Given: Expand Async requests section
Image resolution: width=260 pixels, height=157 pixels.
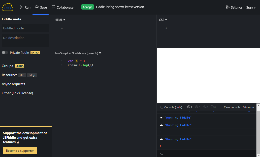Looking at the screenshot, I should [13, 84].
